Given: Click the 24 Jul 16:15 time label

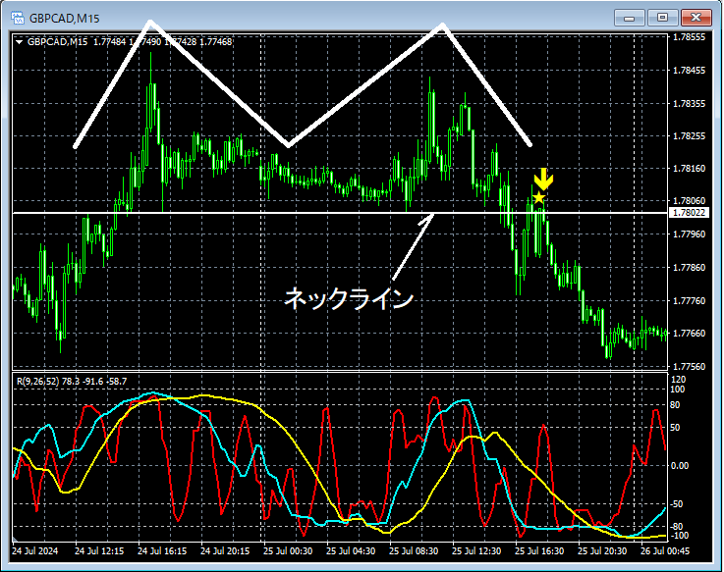Looking at the screenshot, I should (x=162, y=551).
